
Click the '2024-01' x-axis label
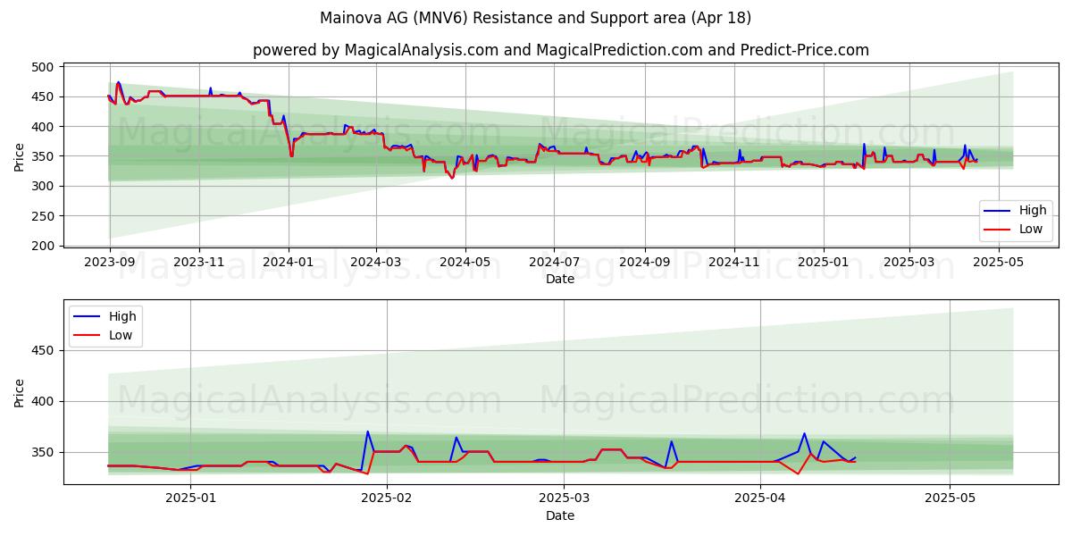coord(288,263)
